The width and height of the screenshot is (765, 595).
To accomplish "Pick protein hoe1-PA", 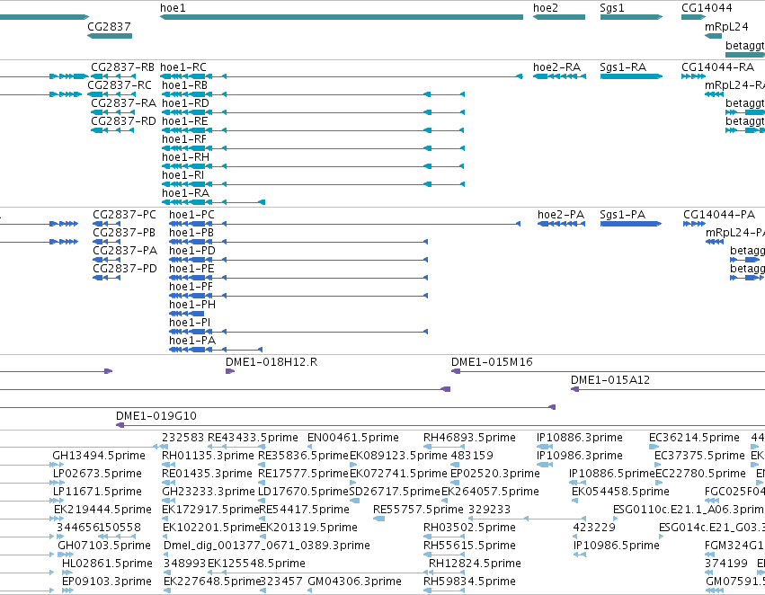I will click(x=192, y=342).
